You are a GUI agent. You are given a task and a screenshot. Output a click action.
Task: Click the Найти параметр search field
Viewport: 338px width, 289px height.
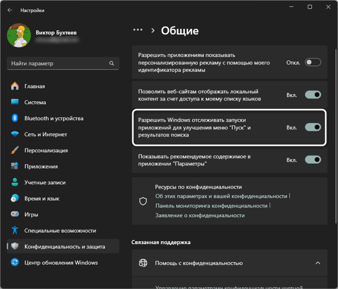click(x=59, y=64)
